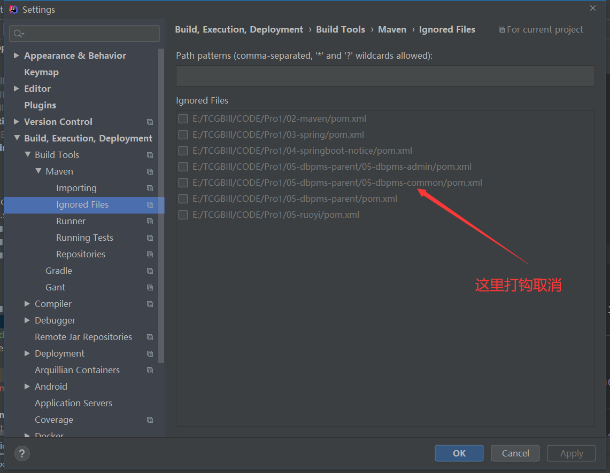The height and width of the screenshot is (473, 610).
Task: Click project-level icon beside Build Tools
Action: click(150, 155)
